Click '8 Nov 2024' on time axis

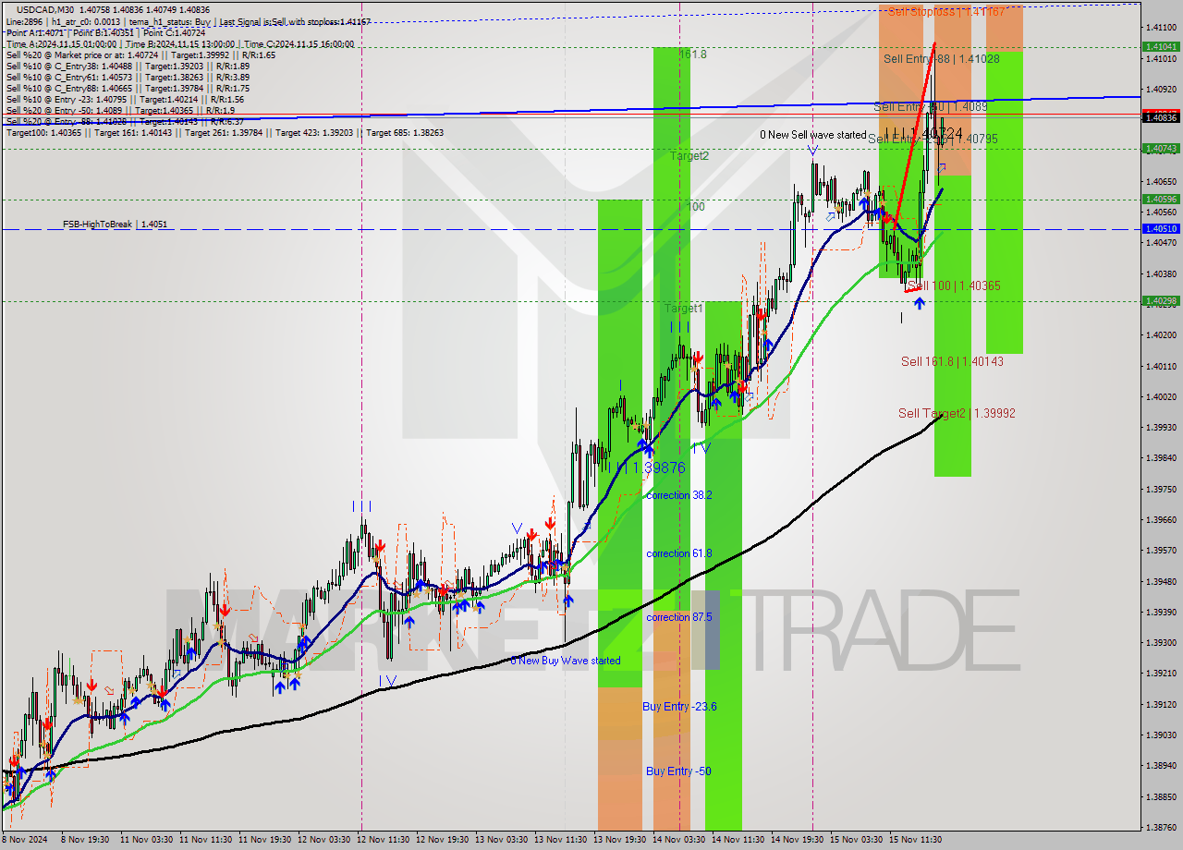tap(25, 840)
